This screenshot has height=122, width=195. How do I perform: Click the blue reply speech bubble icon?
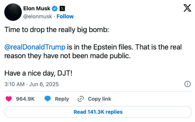click(x=48, y=99)
